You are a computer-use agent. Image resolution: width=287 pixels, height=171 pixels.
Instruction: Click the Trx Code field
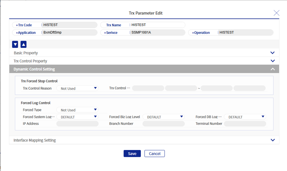tap(69, 25)
